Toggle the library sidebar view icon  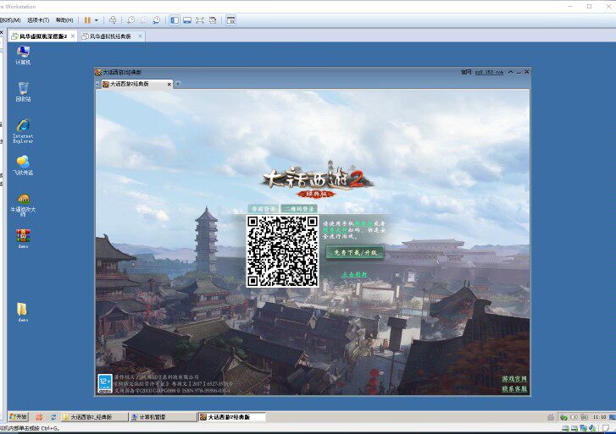click(x=175, y=20)
